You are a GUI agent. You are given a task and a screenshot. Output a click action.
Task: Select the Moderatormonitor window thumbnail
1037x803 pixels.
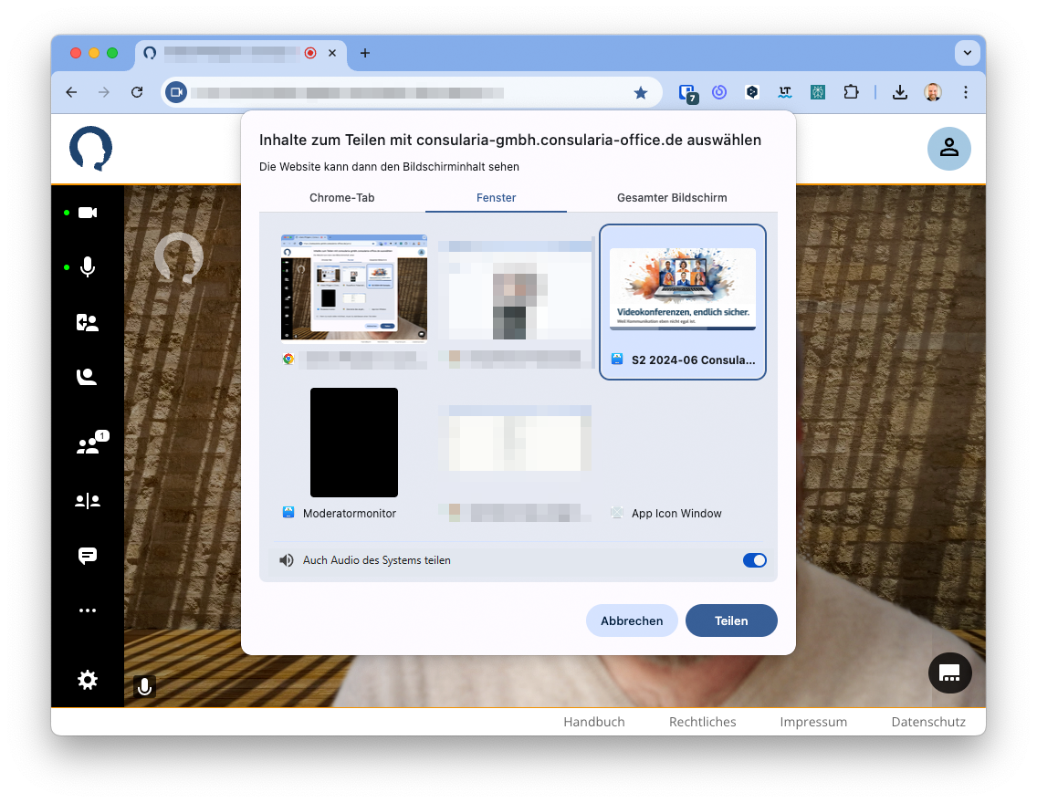tap(354, 443)
